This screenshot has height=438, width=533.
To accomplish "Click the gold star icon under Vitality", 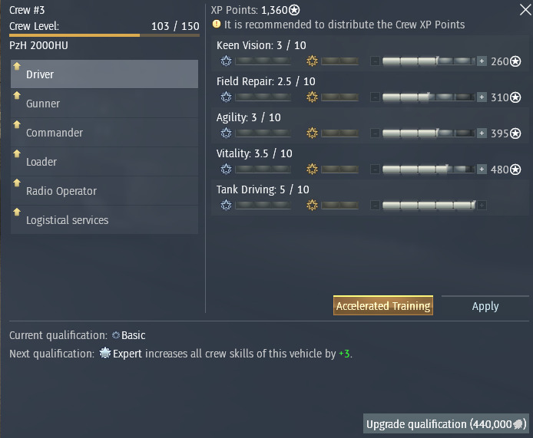I will tap(312, 169).
